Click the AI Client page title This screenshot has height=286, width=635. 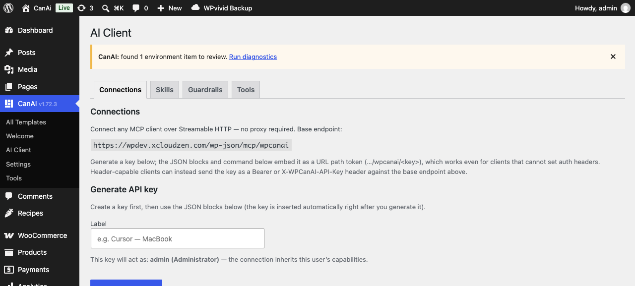coord(111,33)
